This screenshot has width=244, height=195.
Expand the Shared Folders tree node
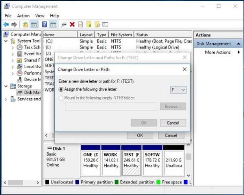tap(13, 60)
